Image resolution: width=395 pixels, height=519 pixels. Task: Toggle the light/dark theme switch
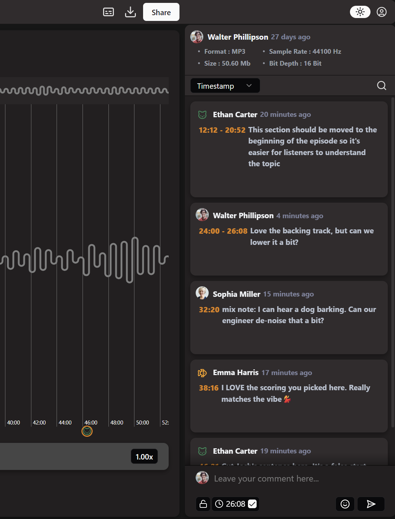pos(360,12)
